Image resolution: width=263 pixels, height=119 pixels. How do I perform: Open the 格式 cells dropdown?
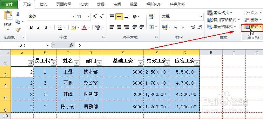click(253, 27)
